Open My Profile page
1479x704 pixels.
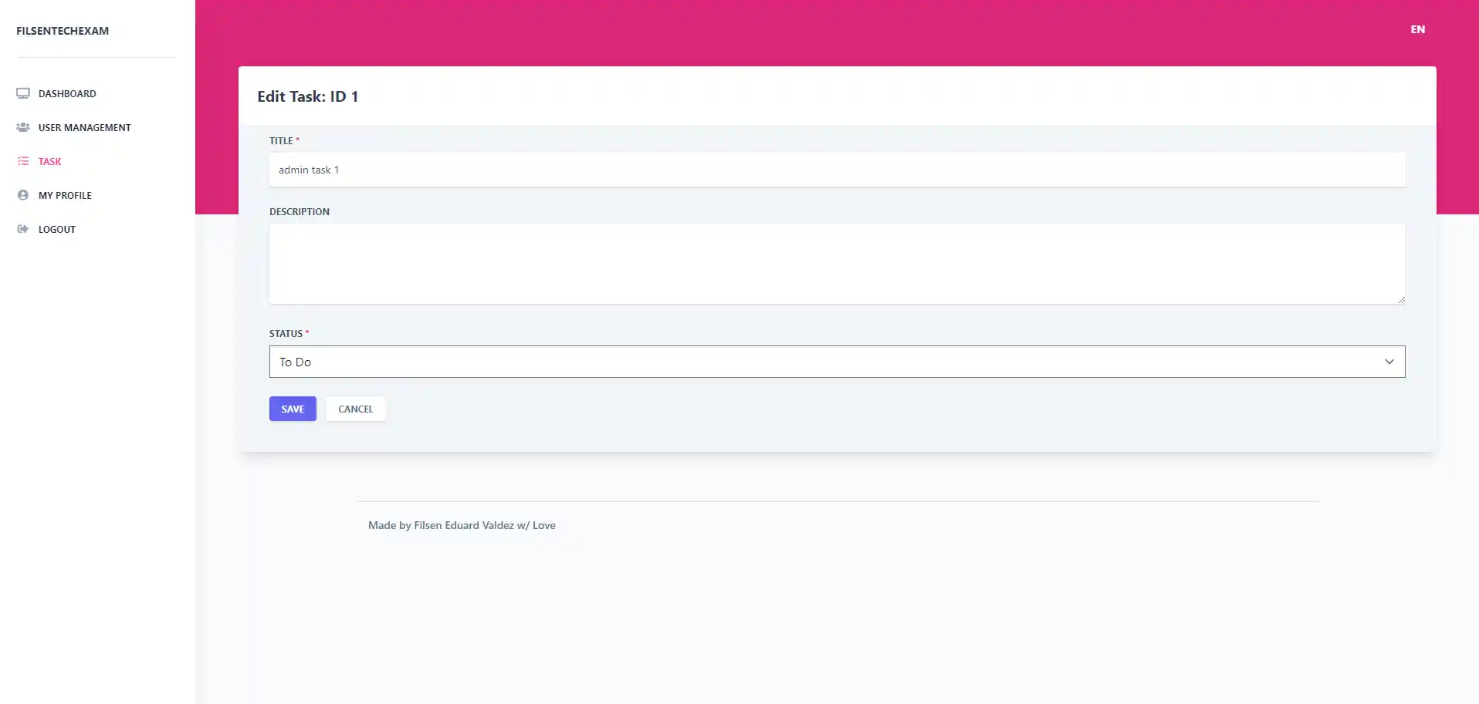pos(65,195)
